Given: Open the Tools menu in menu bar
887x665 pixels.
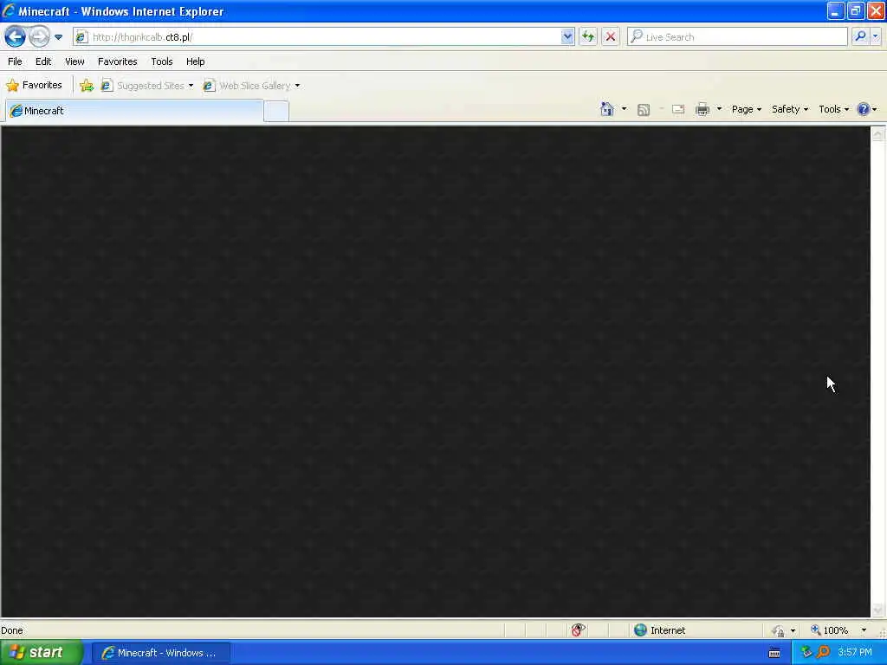Looking at the screenshot, I should pyautogui.click(x=162, y=61).
